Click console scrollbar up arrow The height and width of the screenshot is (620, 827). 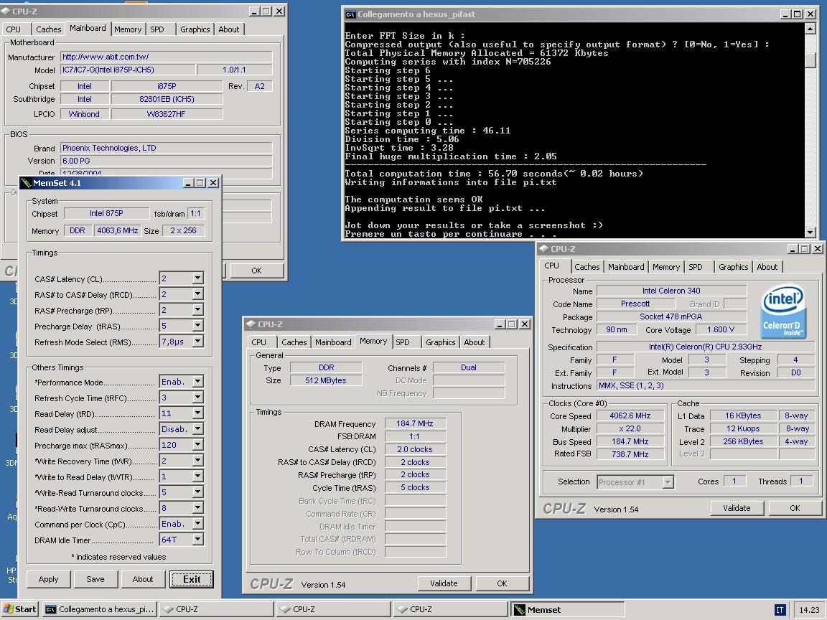810,29
